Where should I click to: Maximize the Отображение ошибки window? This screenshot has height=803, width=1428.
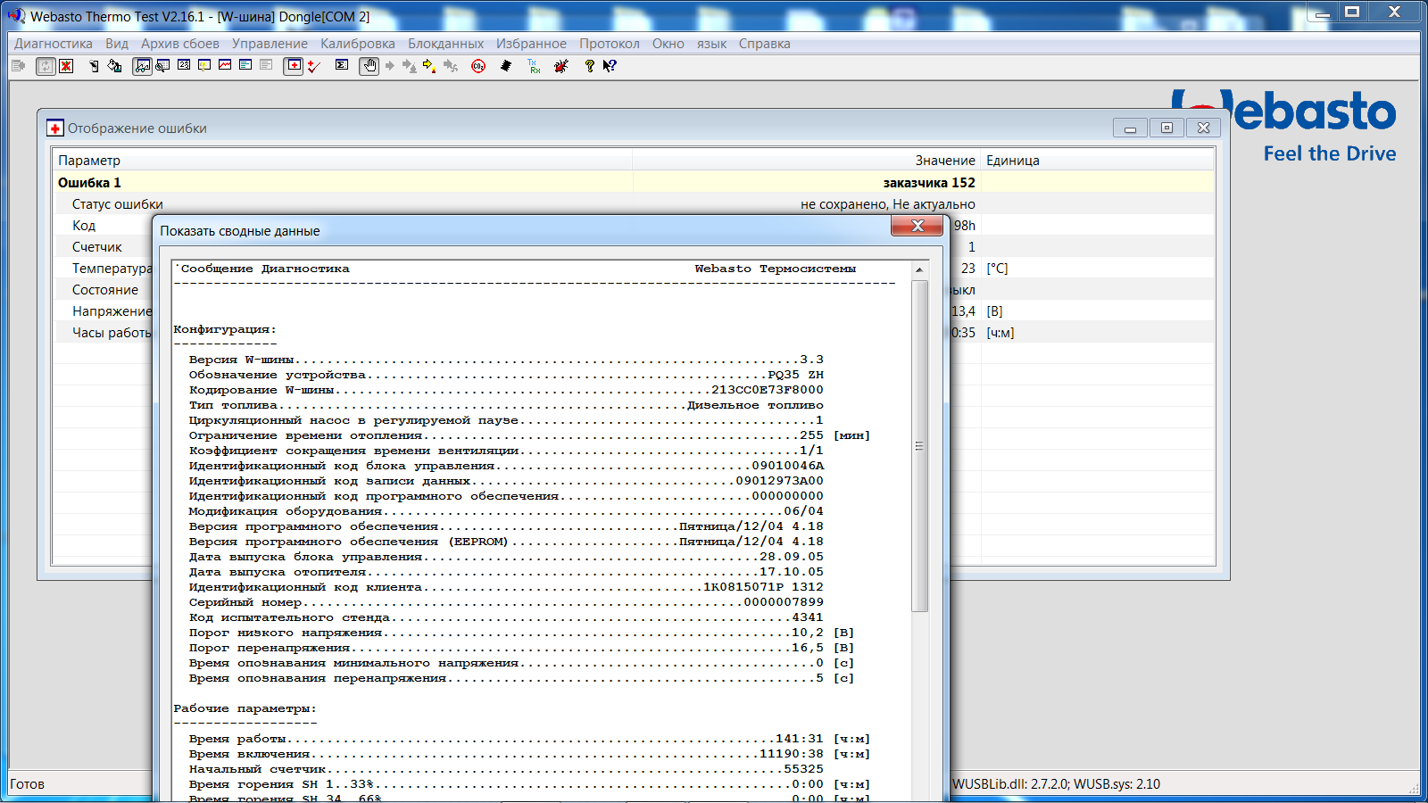click(1166, 128)
